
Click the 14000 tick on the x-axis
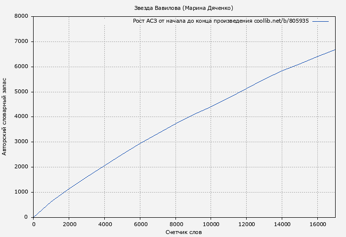coord(282,224)
